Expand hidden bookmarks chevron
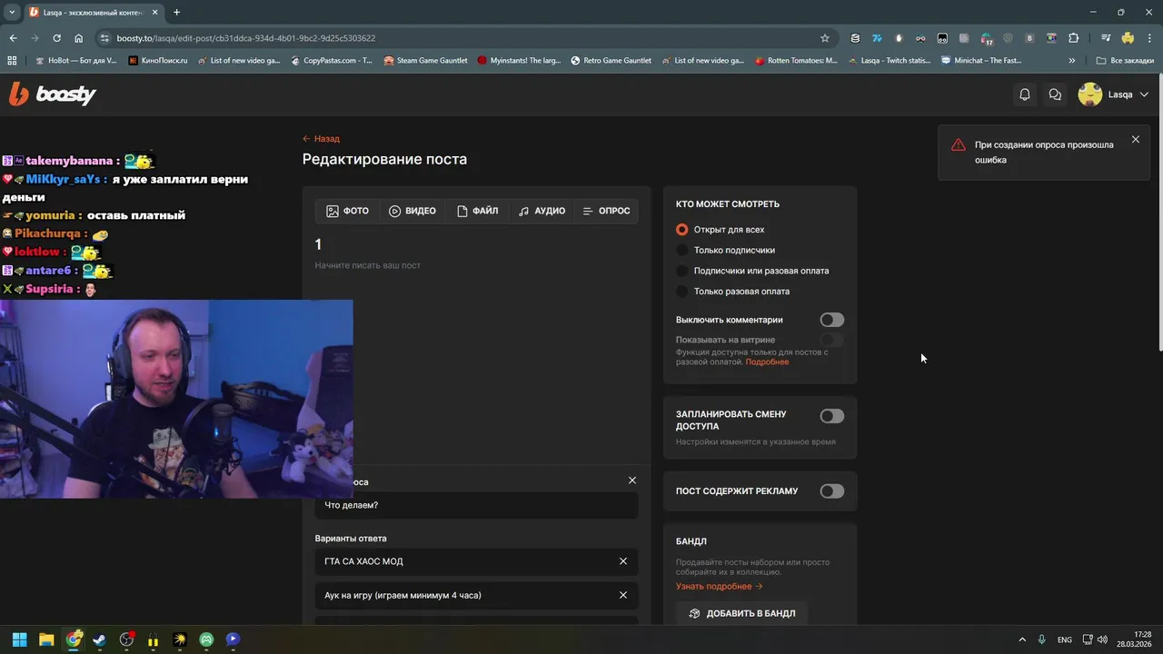The height and width of the screenshot is (654, 1163). pos(1072,61)
